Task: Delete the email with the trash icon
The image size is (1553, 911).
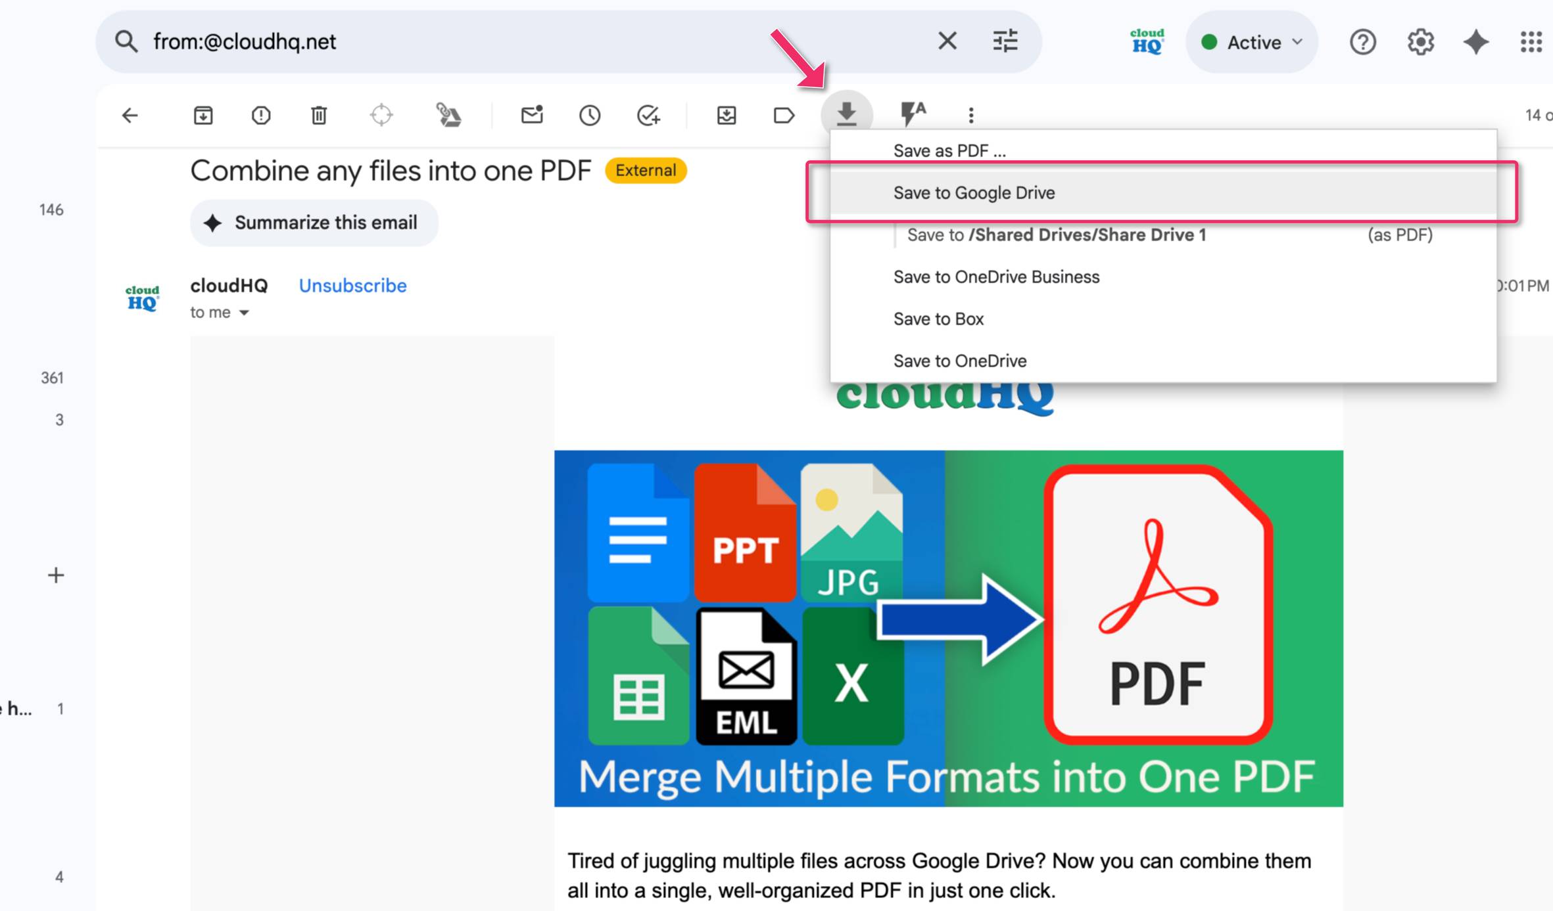Action: [x=319, y=116]
